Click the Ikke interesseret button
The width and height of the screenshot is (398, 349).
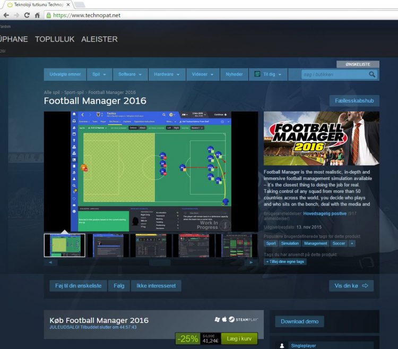tap(156, 286)
